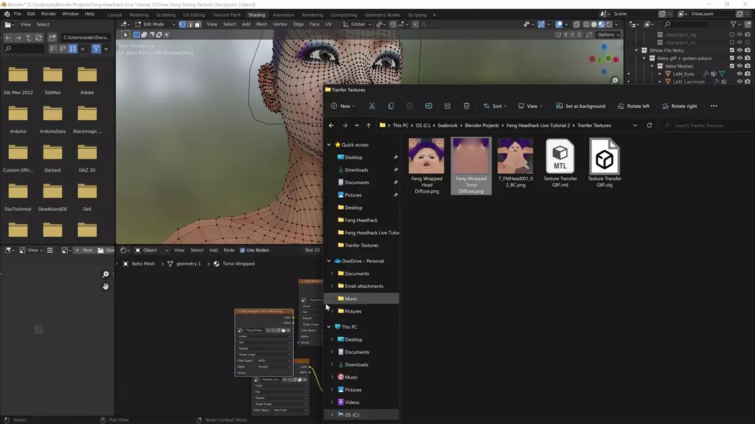Open the Edit Mode dropdown

153,24
